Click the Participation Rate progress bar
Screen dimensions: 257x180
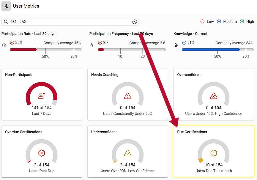[x=45, y=50]
